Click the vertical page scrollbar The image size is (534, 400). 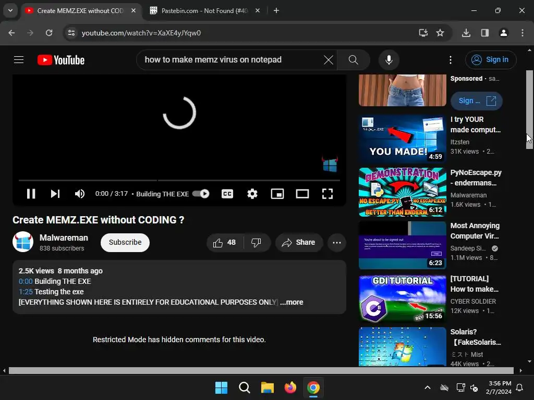529,109
